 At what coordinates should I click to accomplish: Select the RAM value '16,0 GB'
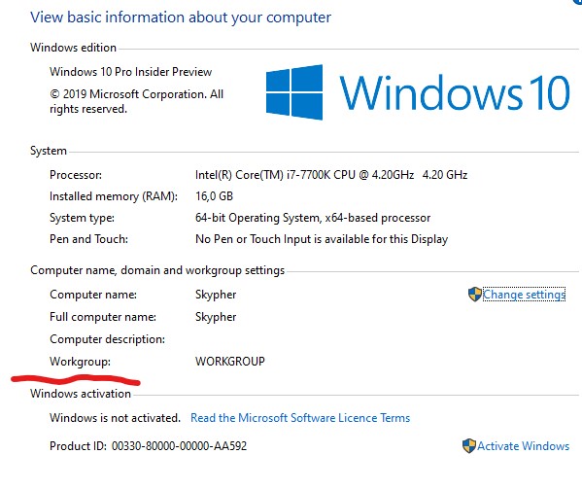(x=214, y=196)
